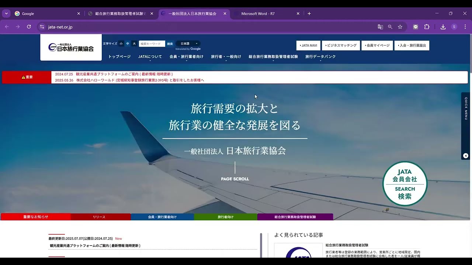Expand the 旅行者・一般向け nav menu
Screen dimensions: 472x265
pos(226,57)
